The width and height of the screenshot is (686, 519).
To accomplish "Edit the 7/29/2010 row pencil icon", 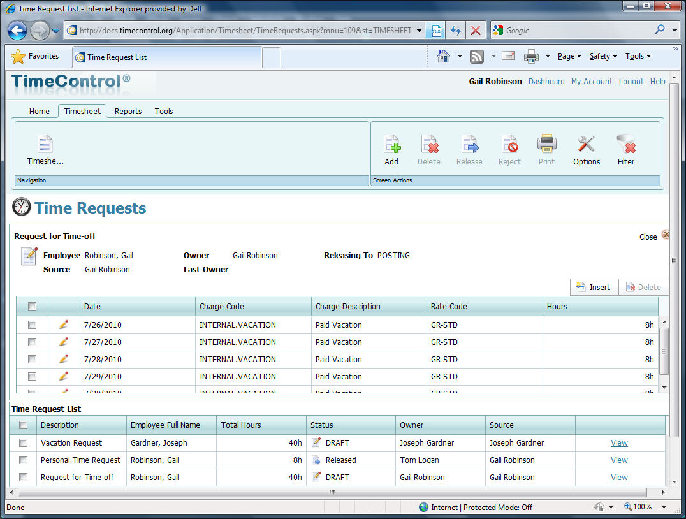I will pyautogui.click(x=64, y=376).
